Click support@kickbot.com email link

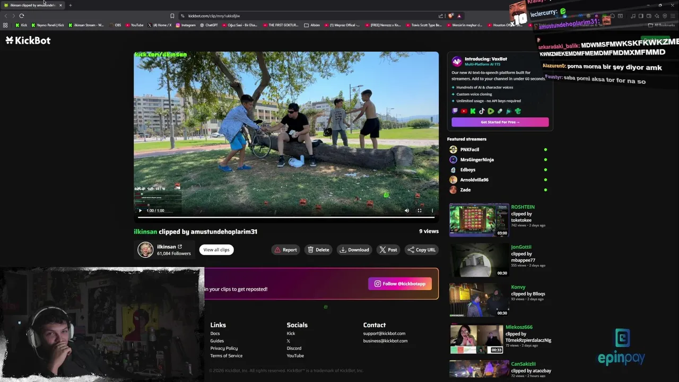coord(384,334)
